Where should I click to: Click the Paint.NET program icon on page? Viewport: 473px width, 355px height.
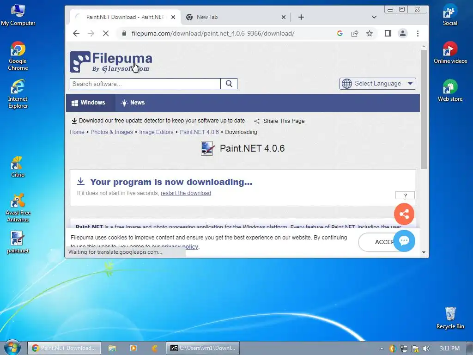tap(207, 148)
